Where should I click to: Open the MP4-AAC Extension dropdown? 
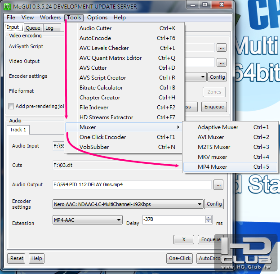(x=88, y=220)
